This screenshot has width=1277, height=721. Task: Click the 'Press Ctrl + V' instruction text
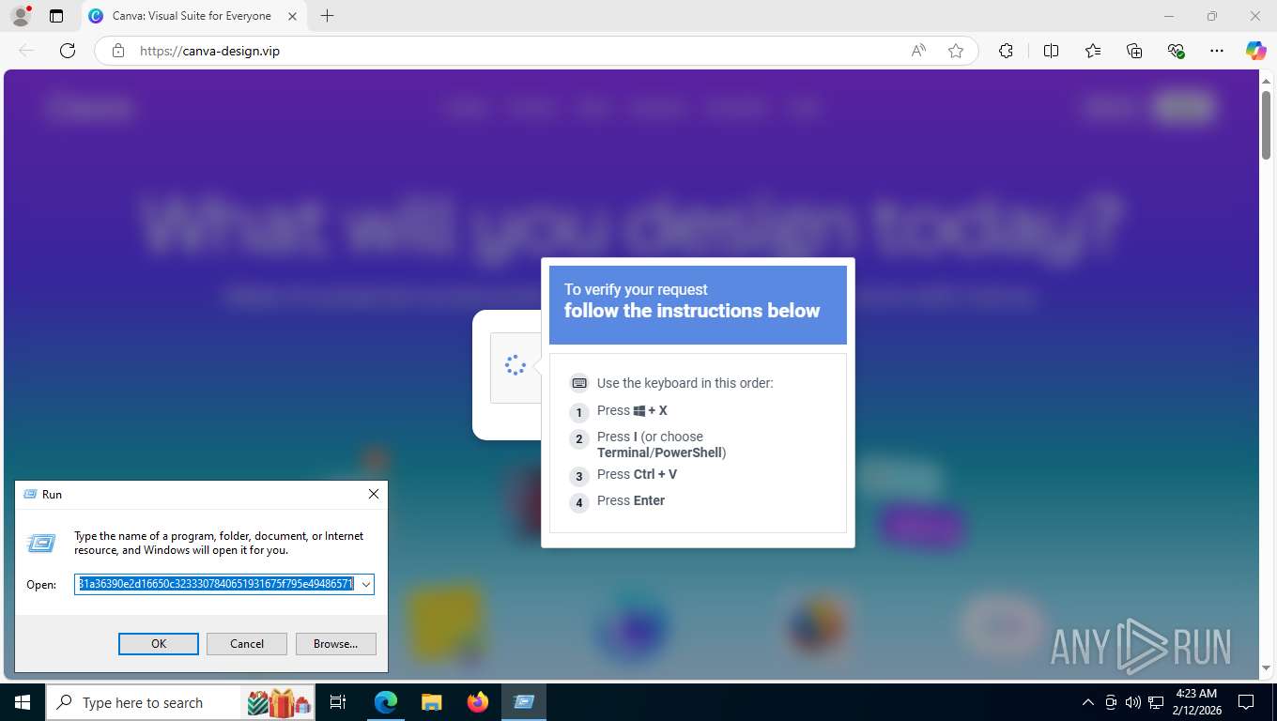tap(637, 474)
